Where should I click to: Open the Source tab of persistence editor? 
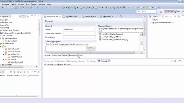tap(81, 55)
